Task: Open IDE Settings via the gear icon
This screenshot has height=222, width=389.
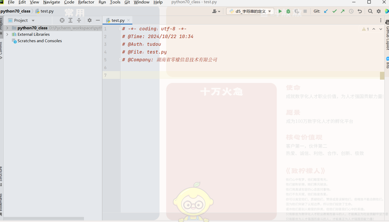Action: [x=89, y=20]
